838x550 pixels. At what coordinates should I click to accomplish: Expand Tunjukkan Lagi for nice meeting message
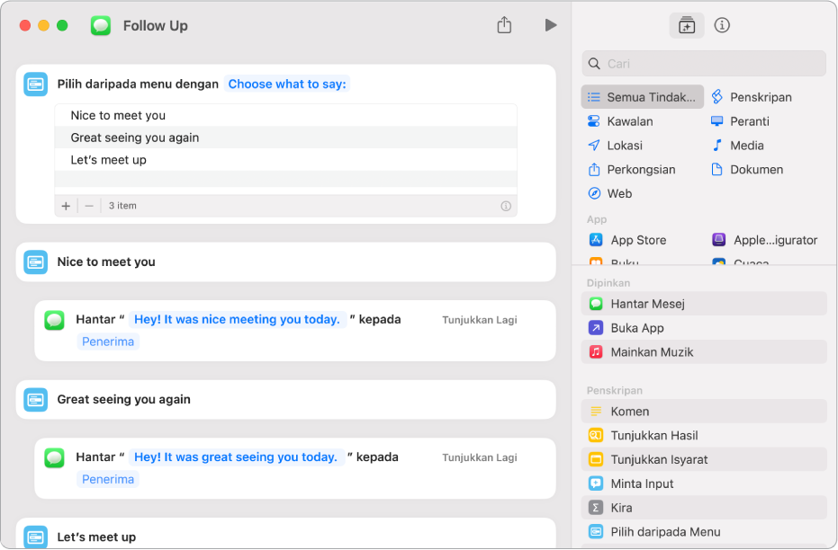[x=479, y=320]
